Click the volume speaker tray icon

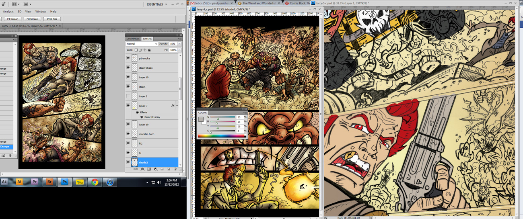(159, 182)
